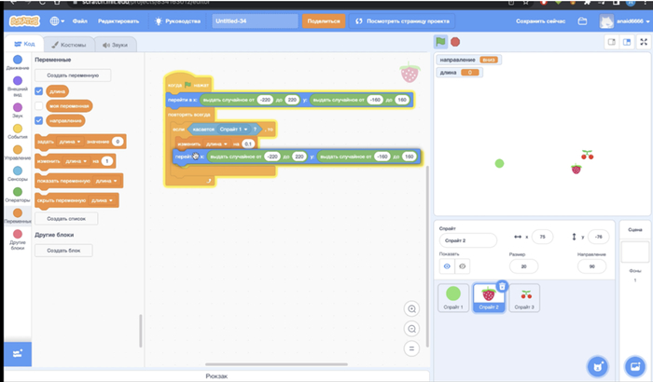653x382 pixels.
Task: Open the choose-a-sprite cat button
Action: coord(596,363)
